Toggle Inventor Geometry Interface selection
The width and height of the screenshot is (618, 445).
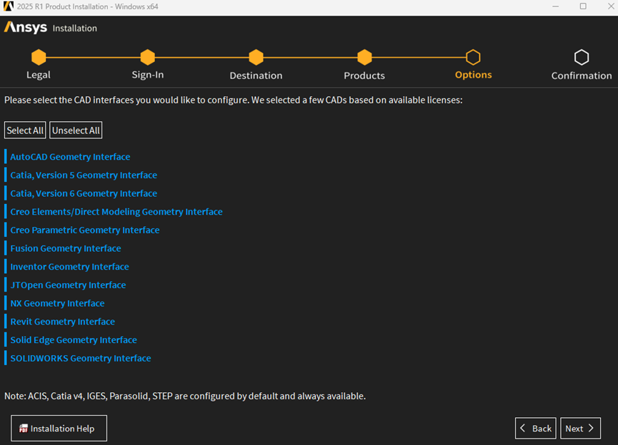[x=69, y=267]
